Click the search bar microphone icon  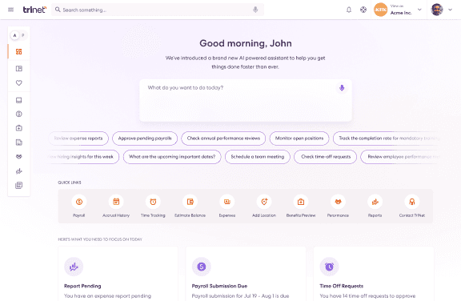(x=255, y=10)
